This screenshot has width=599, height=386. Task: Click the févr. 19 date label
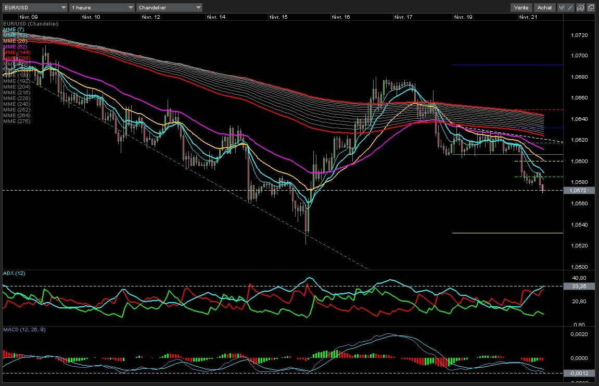coord(463,17)
